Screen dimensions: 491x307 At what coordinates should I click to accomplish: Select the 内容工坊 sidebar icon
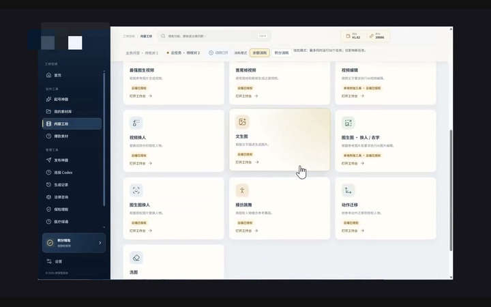[x=48, y=123]
